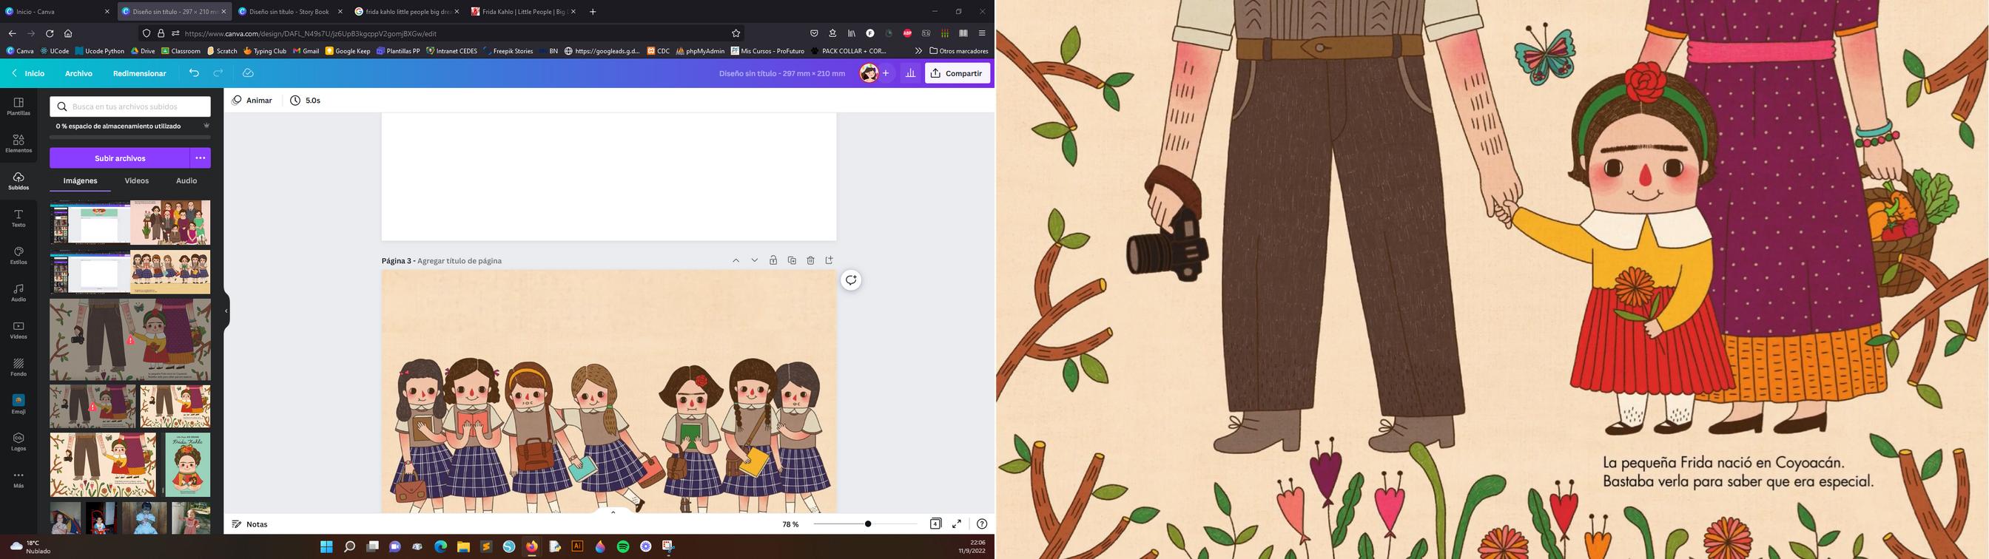Open the Redimensionar menu

click(x=140, y=73)
